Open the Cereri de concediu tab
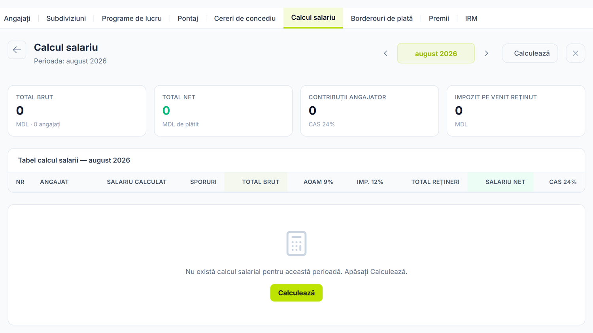The image size is (593, 333). (245, 19)
